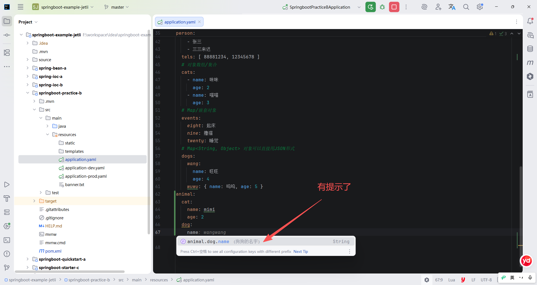
Task: Expand the springboot-quickstart-a module
Action: [27, 259]
